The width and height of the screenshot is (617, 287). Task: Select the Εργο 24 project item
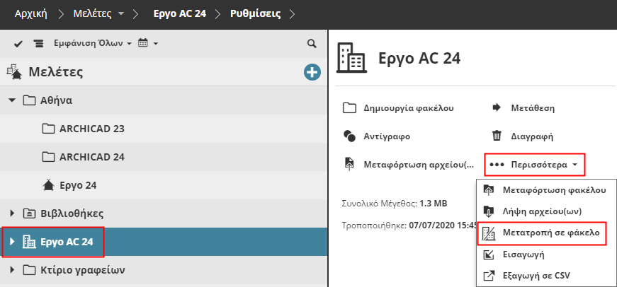77,185
